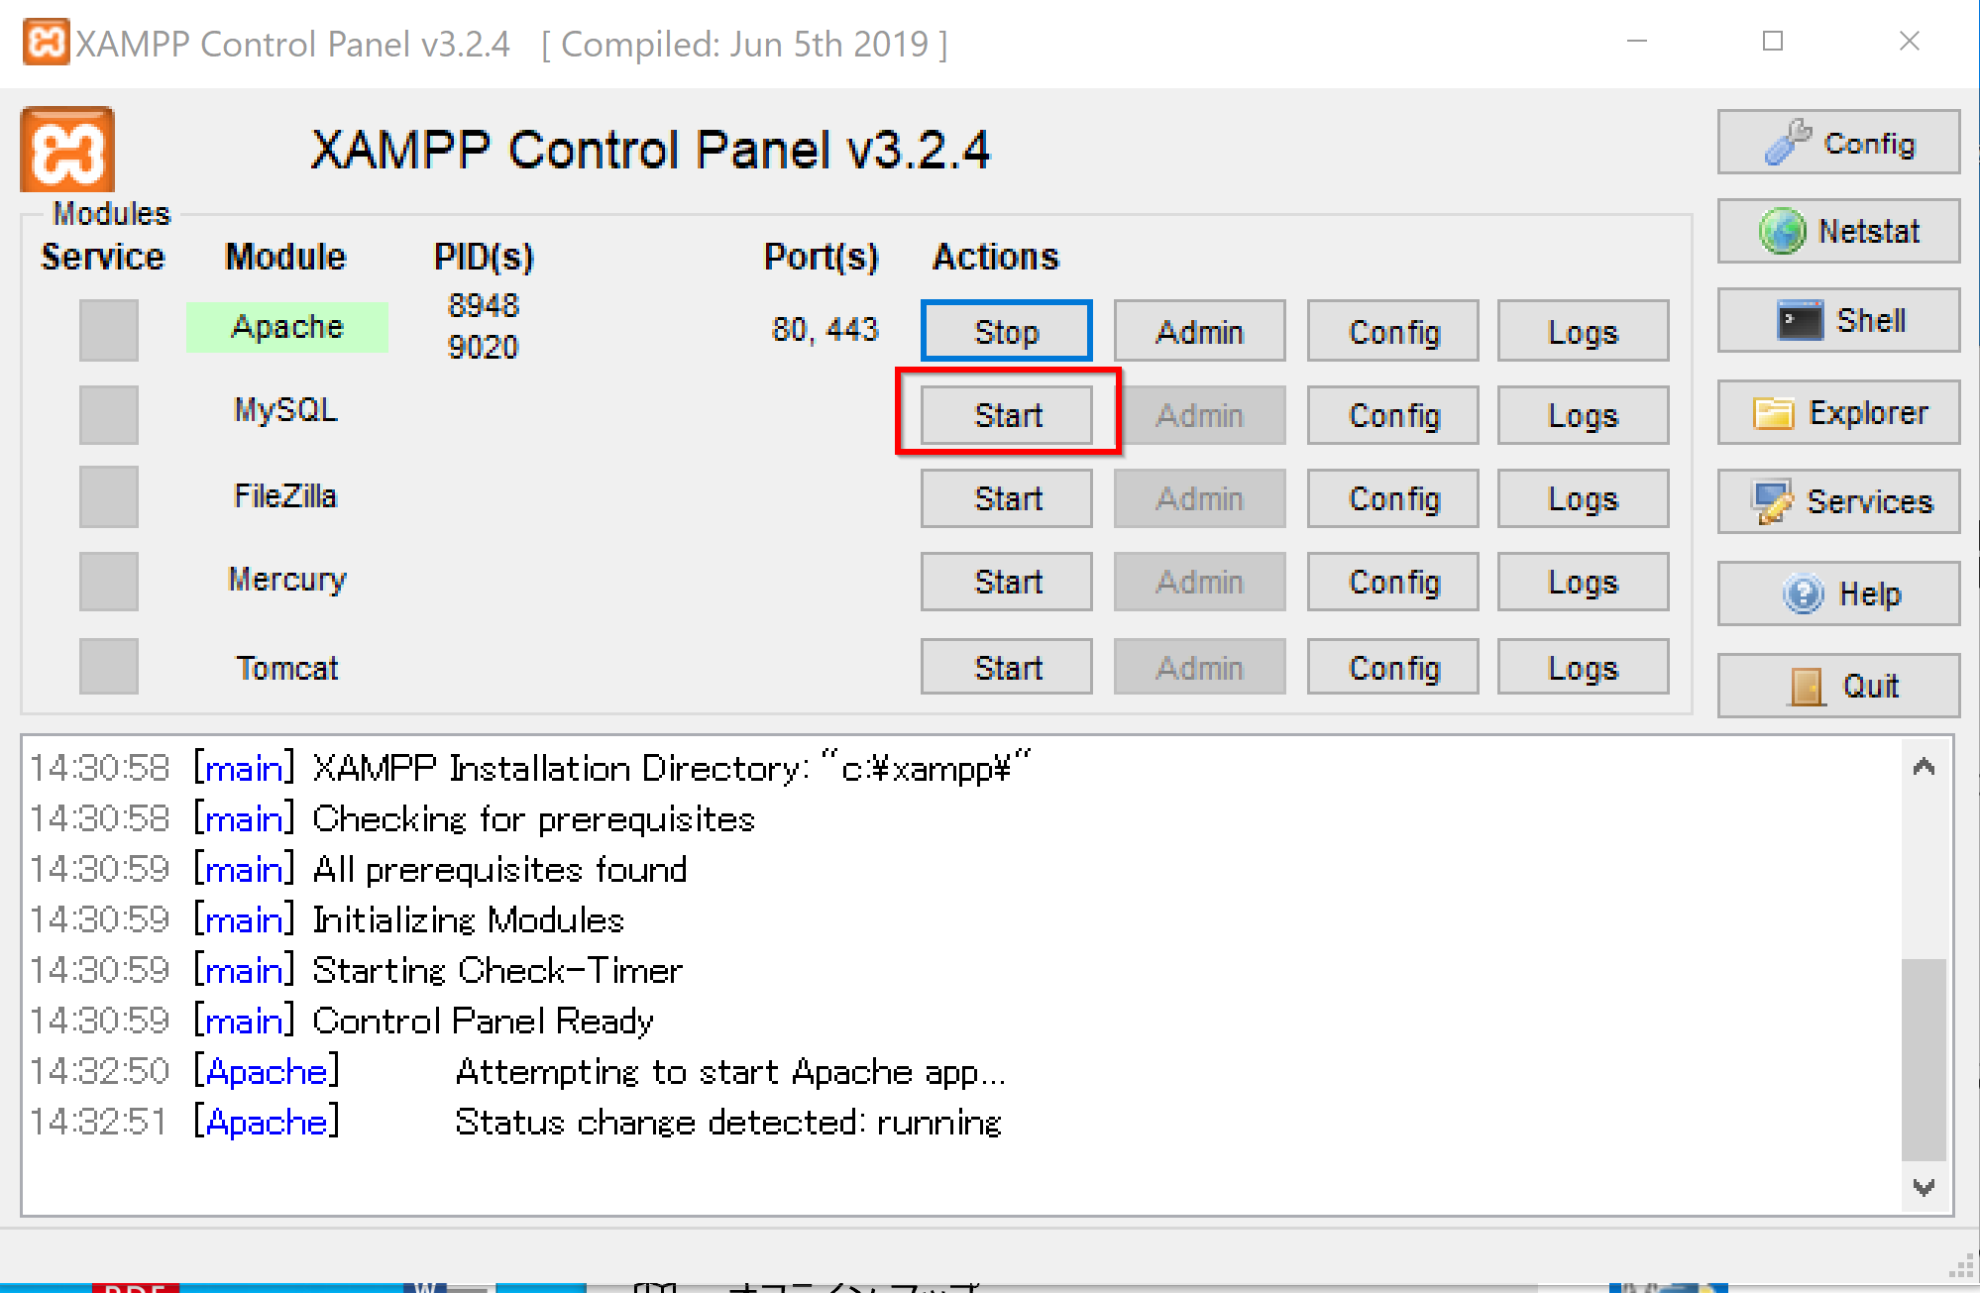Open the Shell terminal button
The image size is (1980, 1293).
point(1838,320)
